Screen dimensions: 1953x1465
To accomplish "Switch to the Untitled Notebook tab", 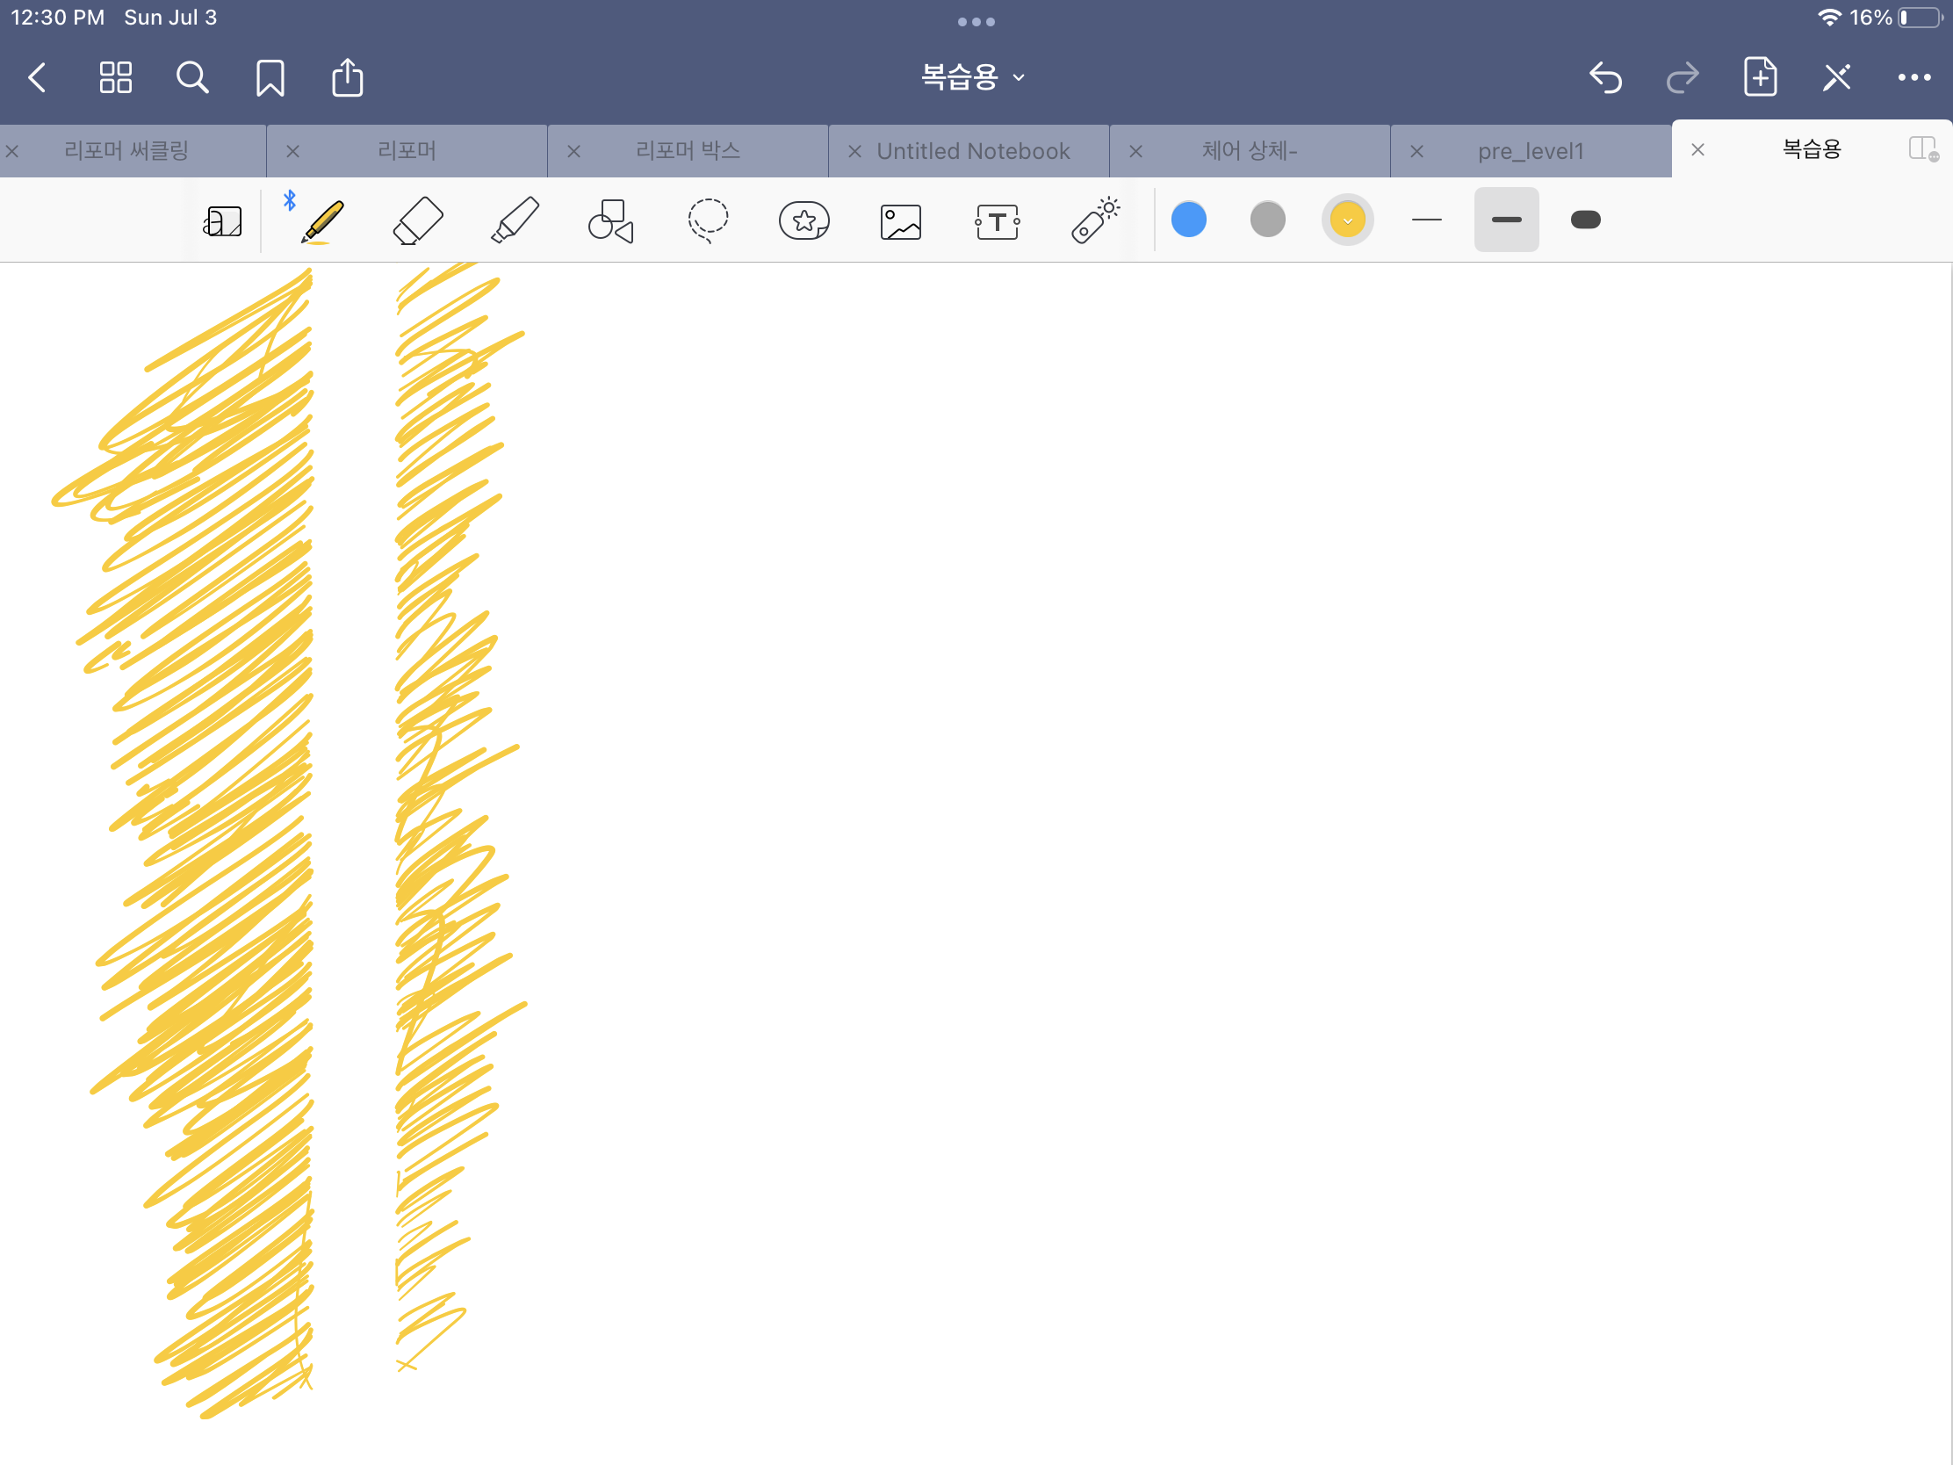I will click(972, 151).
